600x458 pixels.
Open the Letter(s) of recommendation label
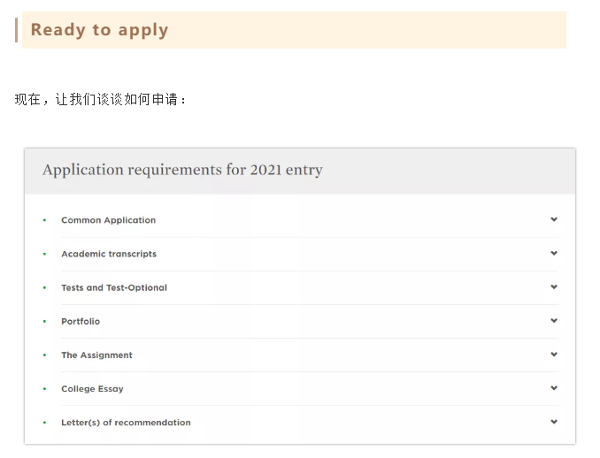click(x=126, y=423)
